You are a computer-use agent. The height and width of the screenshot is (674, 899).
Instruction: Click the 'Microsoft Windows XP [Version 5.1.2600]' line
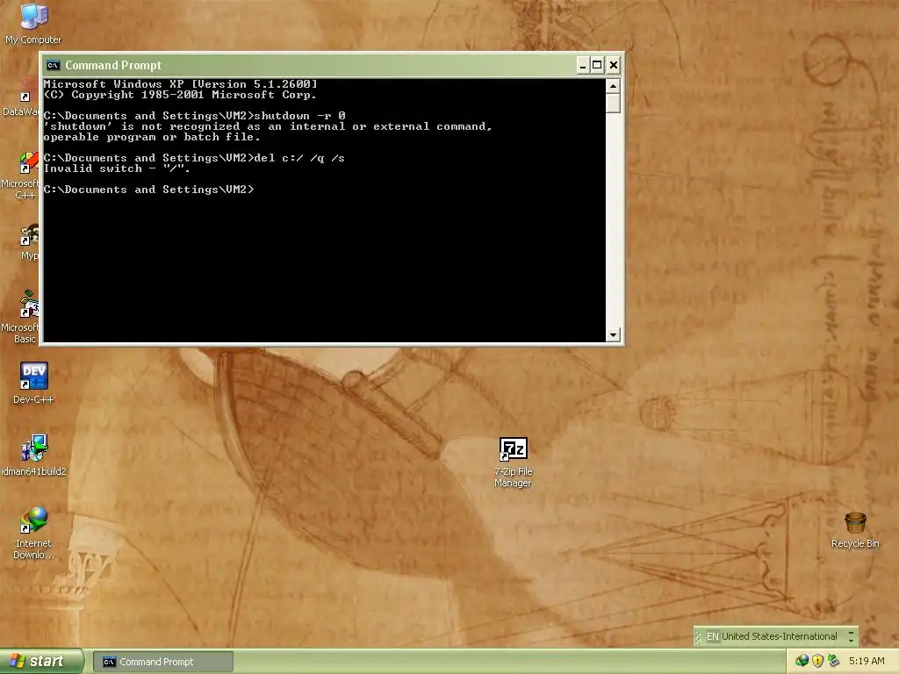(180, 84)
